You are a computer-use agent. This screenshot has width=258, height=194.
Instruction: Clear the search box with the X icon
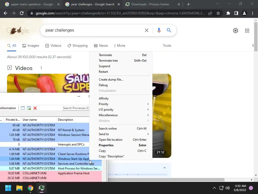tap(146, 30)
